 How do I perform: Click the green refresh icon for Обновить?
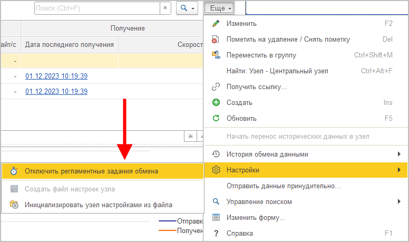(x=216, y=119)
